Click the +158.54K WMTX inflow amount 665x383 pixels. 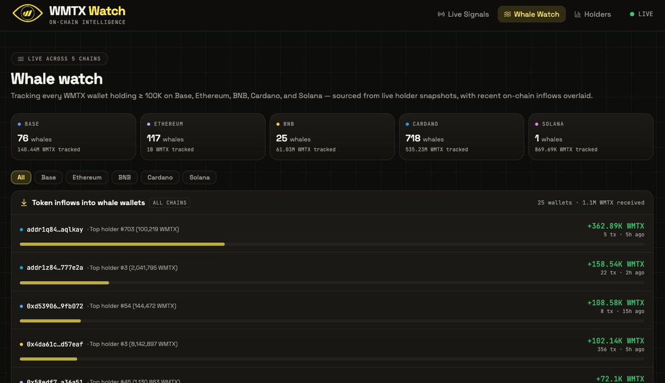(616, 264)
